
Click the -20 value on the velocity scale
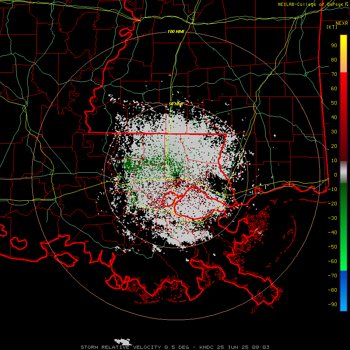coord(332,203)
